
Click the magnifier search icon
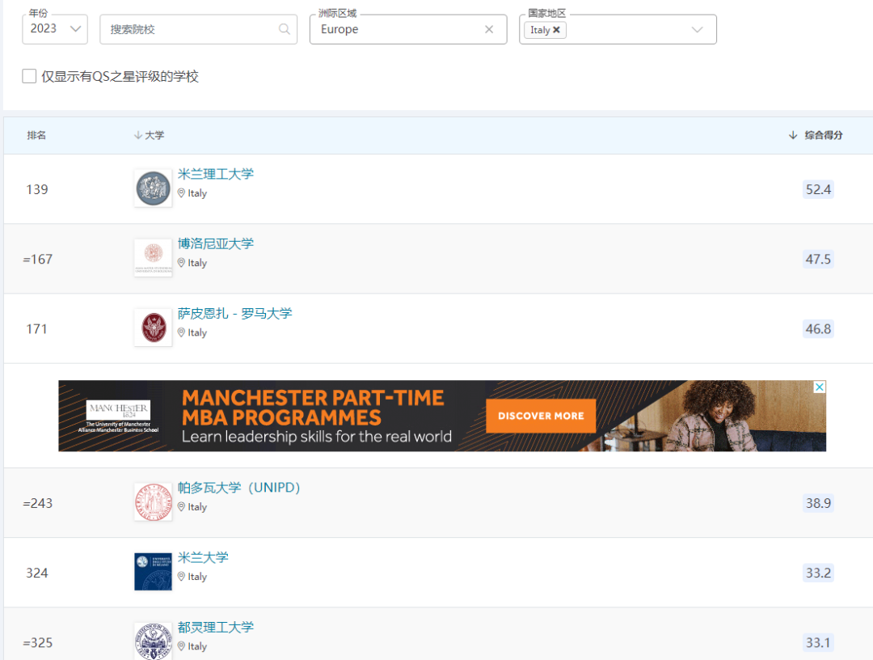pyautogui.click(x=284, y=29)
